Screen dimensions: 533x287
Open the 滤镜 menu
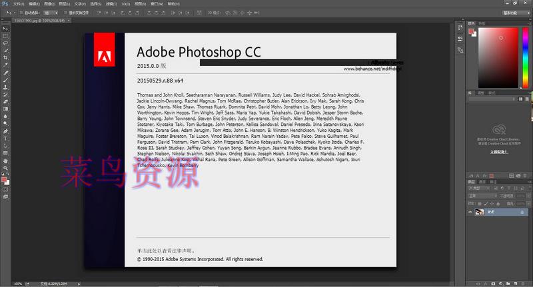tap(111, 4)
